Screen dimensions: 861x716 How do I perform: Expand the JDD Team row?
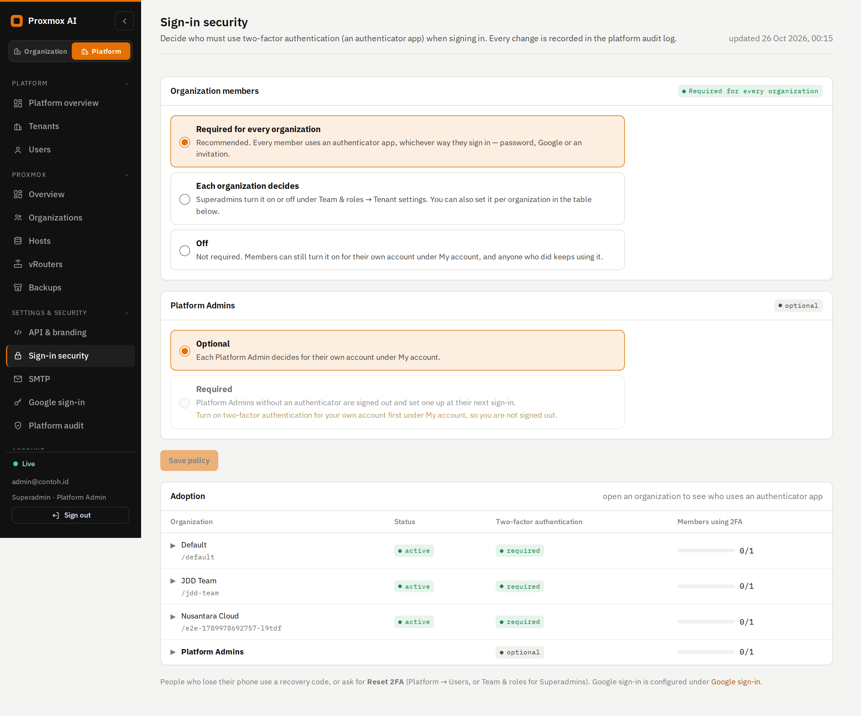pos(173,582)
